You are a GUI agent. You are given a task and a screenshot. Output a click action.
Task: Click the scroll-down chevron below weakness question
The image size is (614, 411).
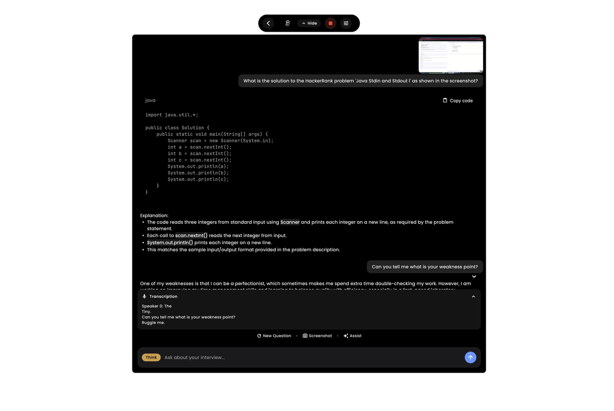(474, 277)
